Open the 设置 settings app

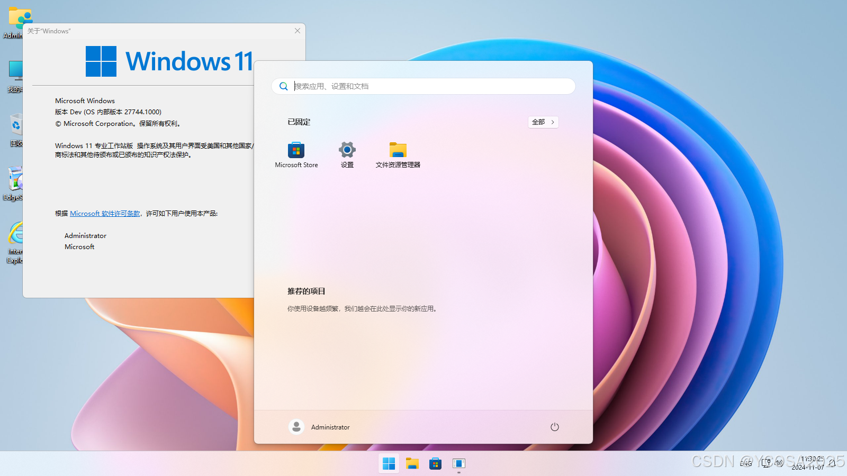347,155
